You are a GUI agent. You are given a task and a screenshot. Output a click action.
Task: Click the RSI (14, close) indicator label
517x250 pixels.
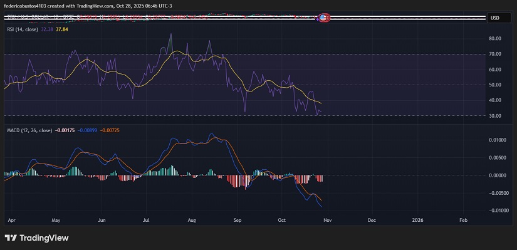pyautogui.click(x=23, y=29)
